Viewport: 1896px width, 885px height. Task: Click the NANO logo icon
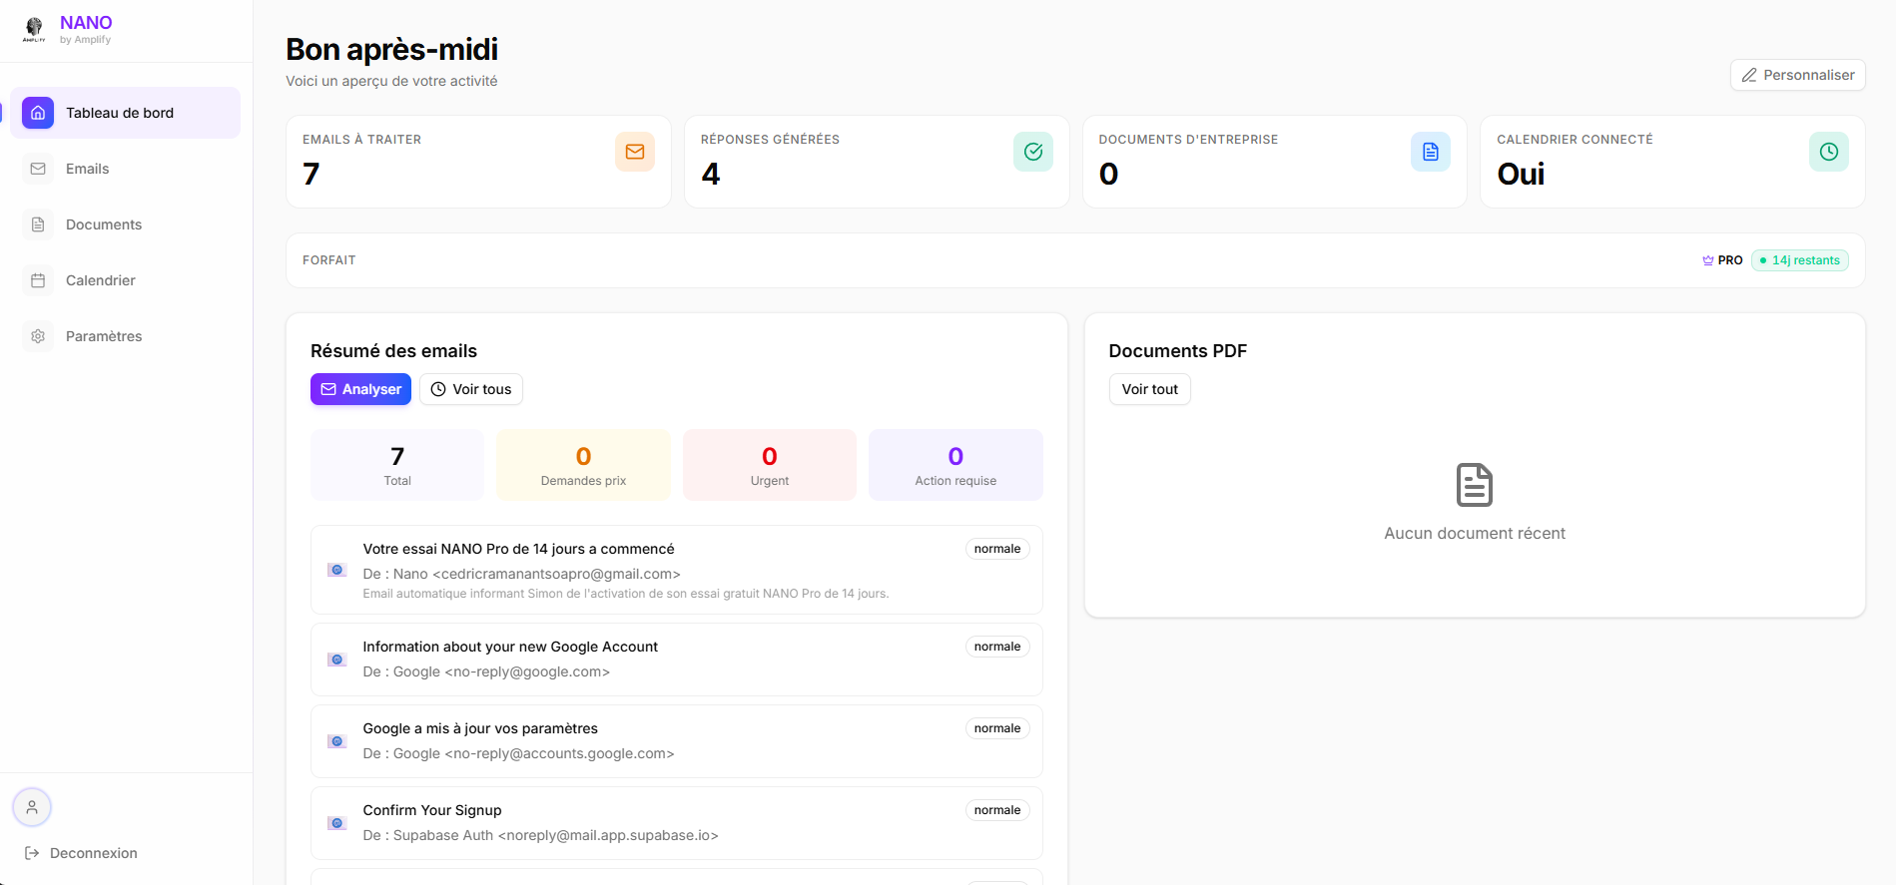[34, 29]
